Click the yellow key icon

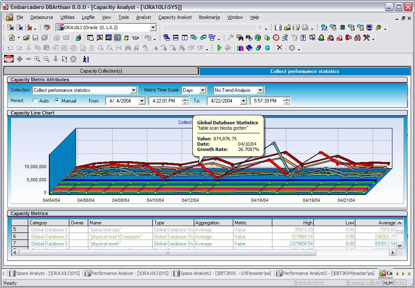pos(378,27)
